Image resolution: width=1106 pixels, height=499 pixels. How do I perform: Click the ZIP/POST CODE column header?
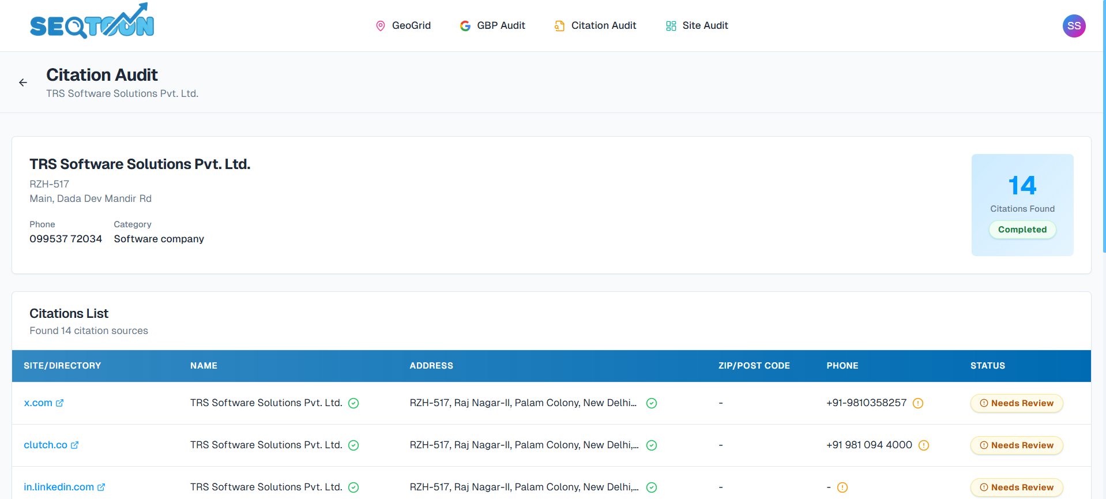click(754, 366)
